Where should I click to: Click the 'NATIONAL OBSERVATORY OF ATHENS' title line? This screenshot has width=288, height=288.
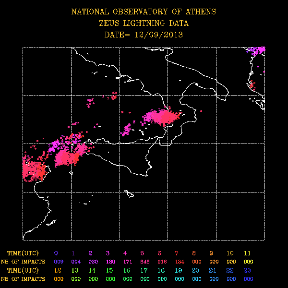click(144, 12)
